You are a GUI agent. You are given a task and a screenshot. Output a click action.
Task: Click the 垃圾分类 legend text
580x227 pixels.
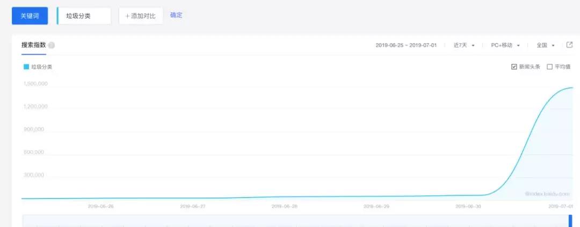click(x=41, y=67)
